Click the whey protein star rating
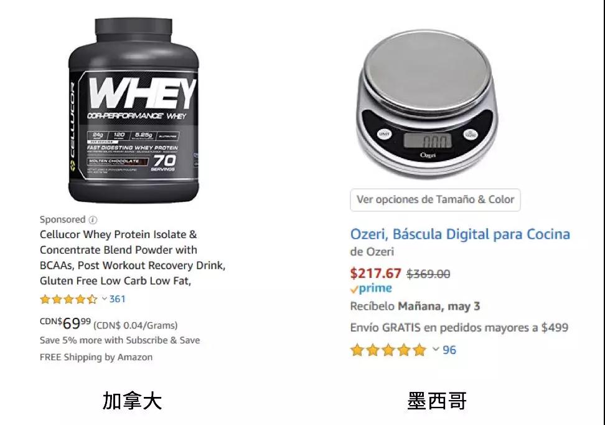This screenshot has width=605, height=425. click(68, 299)
